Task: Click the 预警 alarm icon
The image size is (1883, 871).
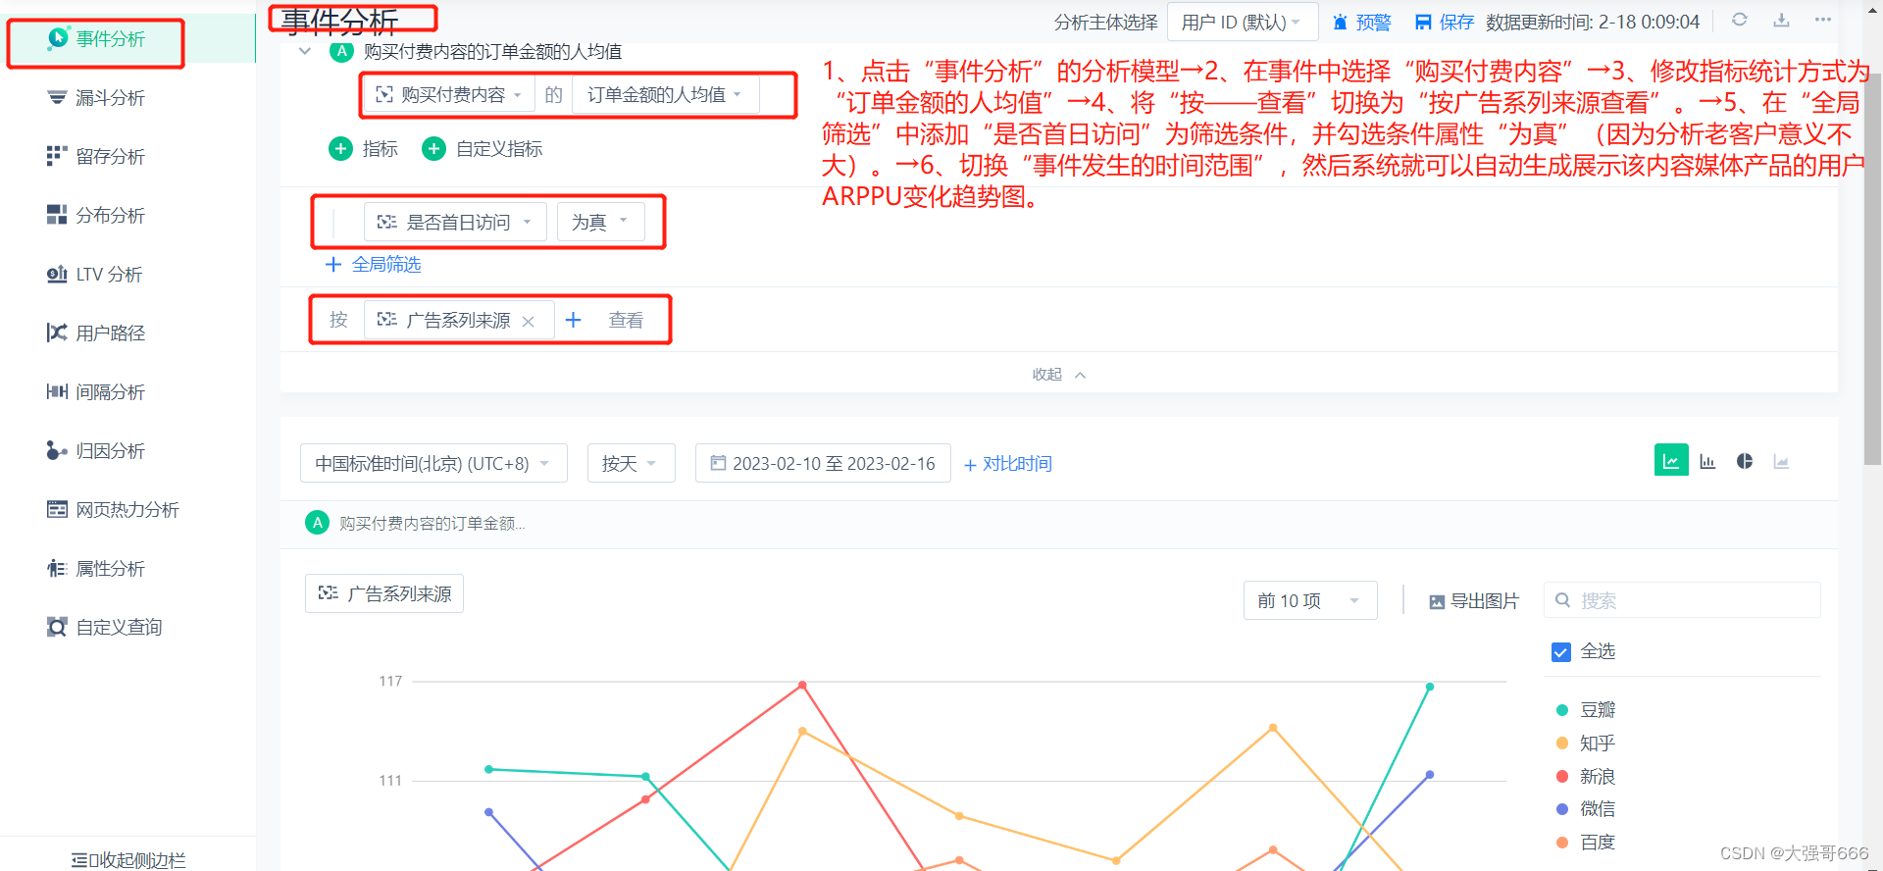Action: point(1340,23)
